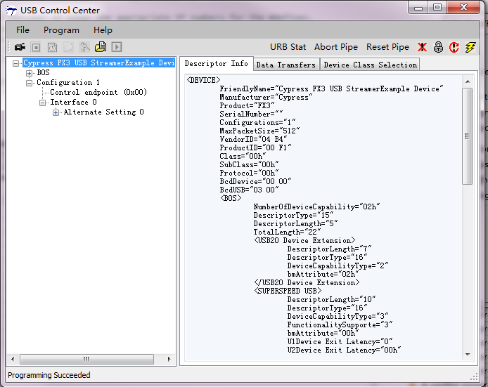Image resolution: width=488 pixels, height=387 pixels.
Task: Click the yellow lightning bolt icon
Action: point(470,47)
